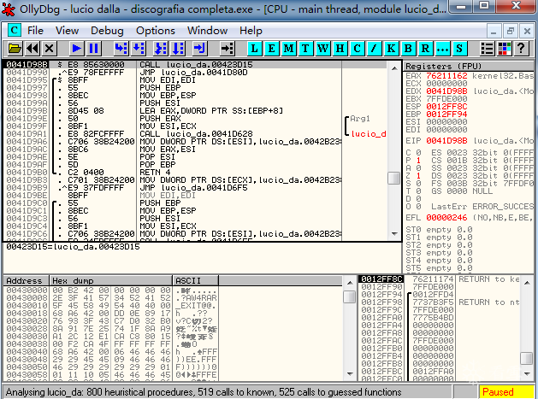The width and height of the screenshot is (538, 399).
Task: Open the Options menu
Action: [x=156, y=31]
